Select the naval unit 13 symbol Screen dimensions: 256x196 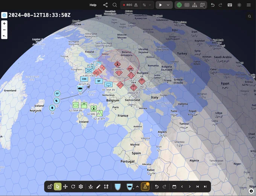[x=56, y=101]
